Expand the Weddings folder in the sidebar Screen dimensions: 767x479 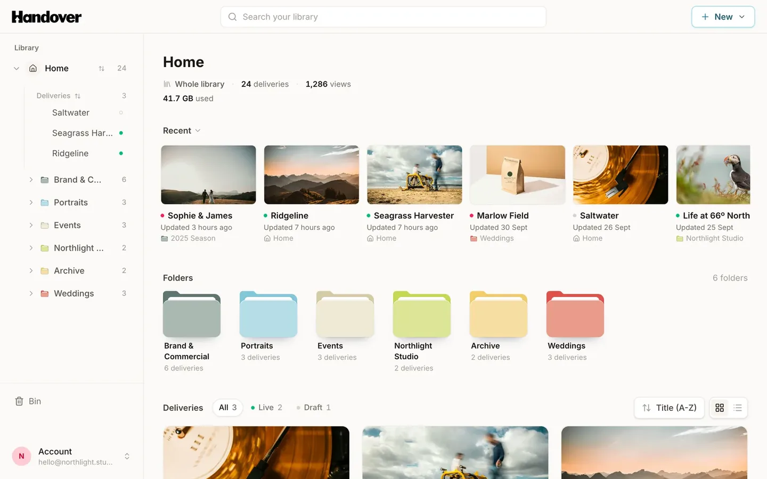click(x=31, y=293)
